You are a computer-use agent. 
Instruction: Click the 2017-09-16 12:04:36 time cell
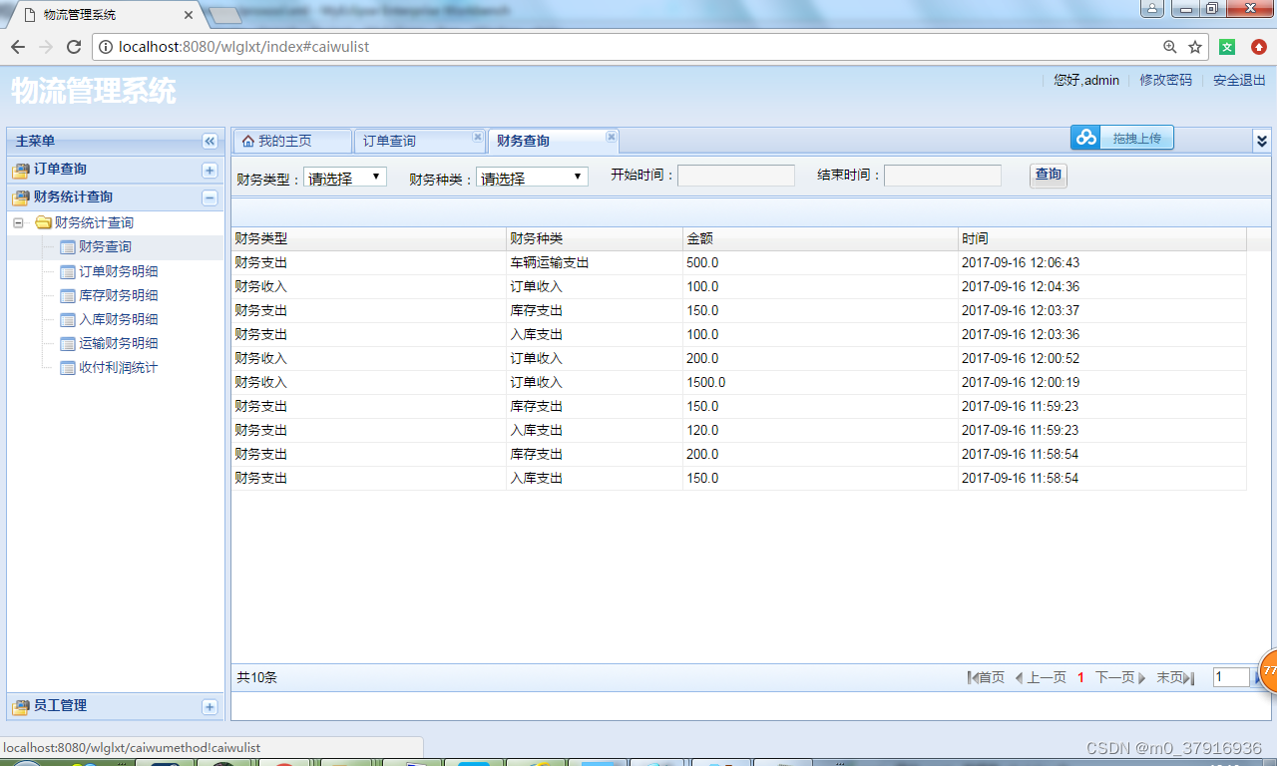(x=1102, y=287)
